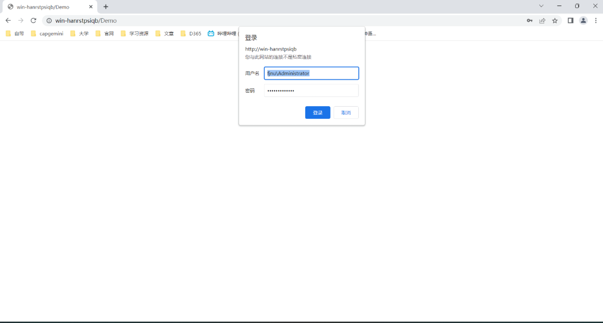
Task: Open the 官网 bookmark folder
Action: coord(105,33)
